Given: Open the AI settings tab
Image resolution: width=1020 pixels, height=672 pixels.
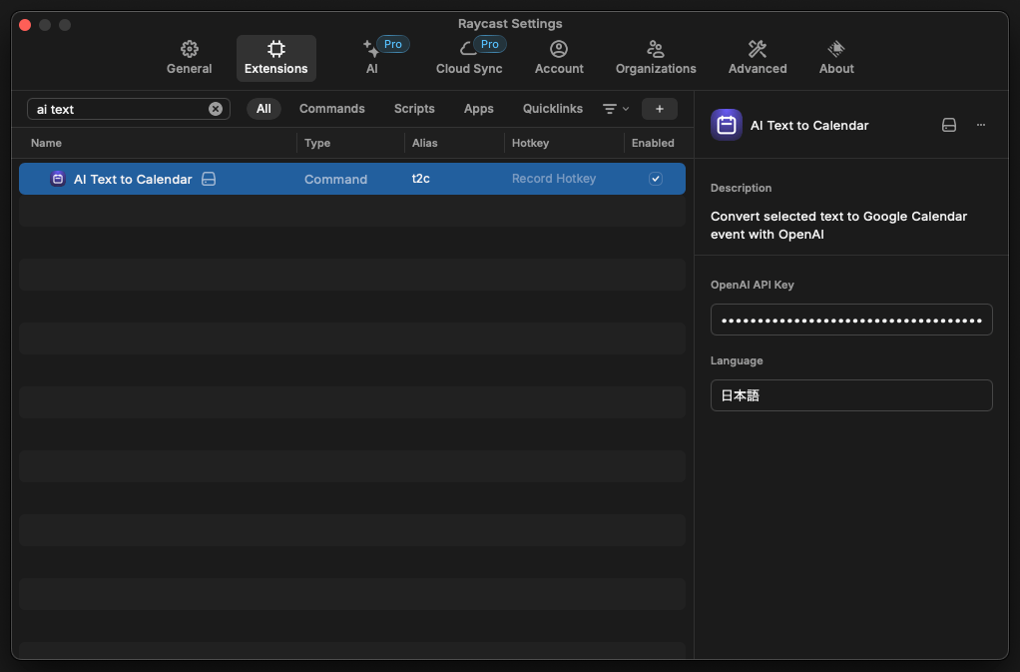Looking at the screenshot, I should coord(372,58).
